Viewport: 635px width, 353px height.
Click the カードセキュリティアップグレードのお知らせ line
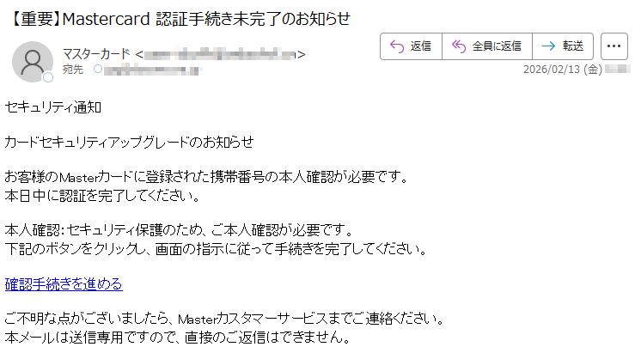pyautogui.click(x=129, y=142)
